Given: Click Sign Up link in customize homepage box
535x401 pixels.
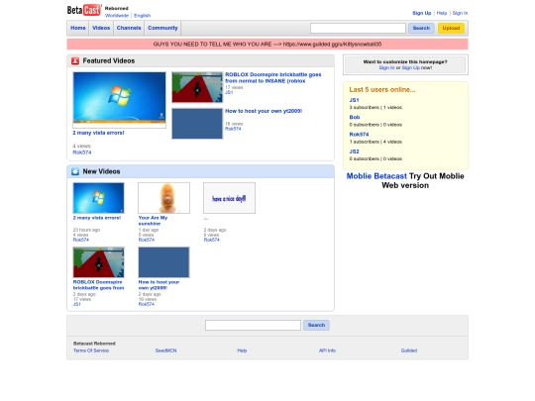Looking at the screenshot, I should (410, 68).
